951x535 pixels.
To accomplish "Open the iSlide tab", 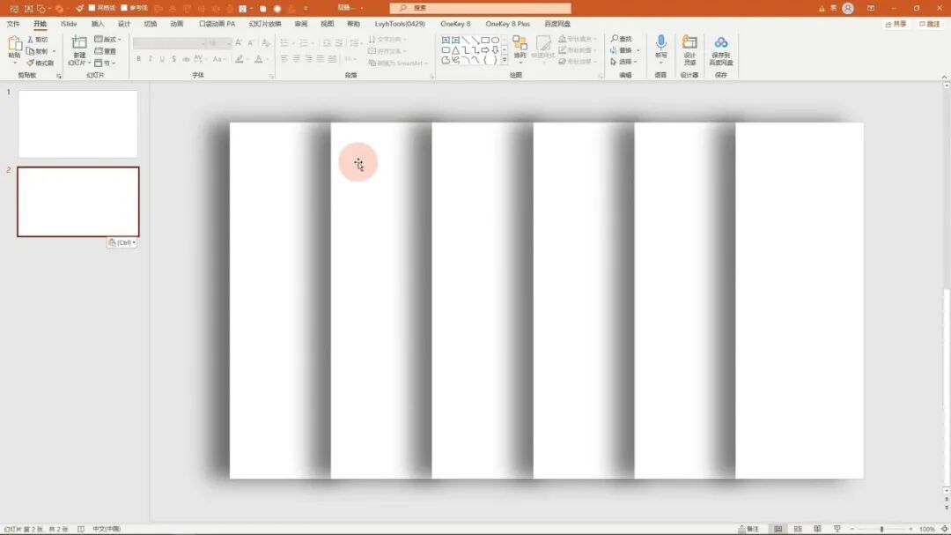I will point(69,24).
